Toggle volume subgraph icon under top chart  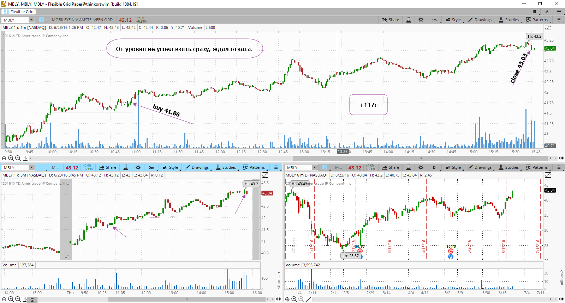[25, 158]
